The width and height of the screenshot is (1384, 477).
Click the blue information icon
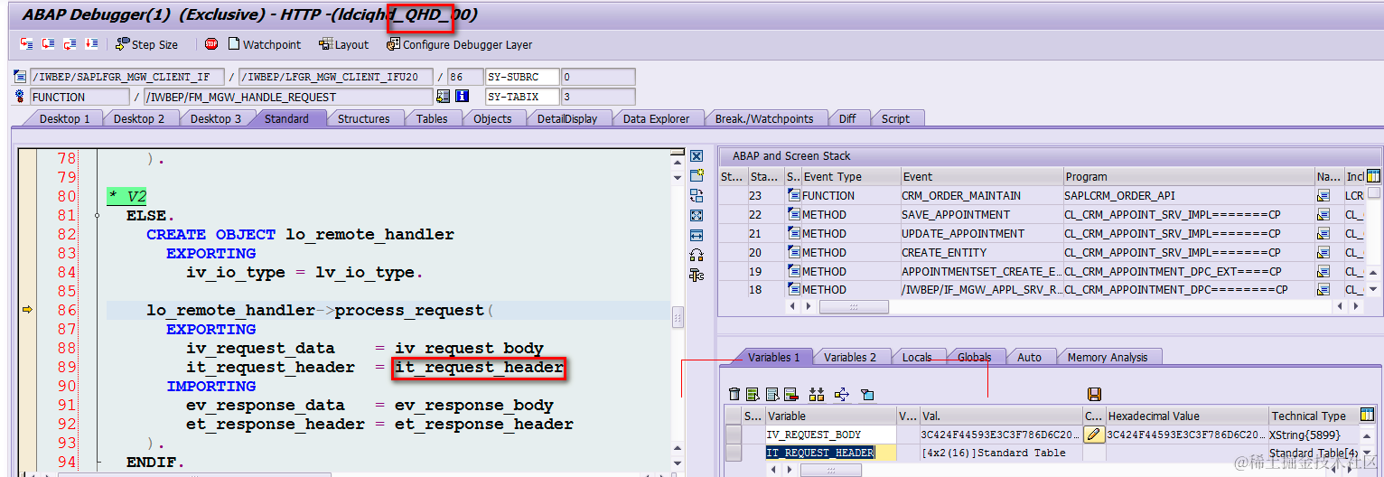point(462,97)
